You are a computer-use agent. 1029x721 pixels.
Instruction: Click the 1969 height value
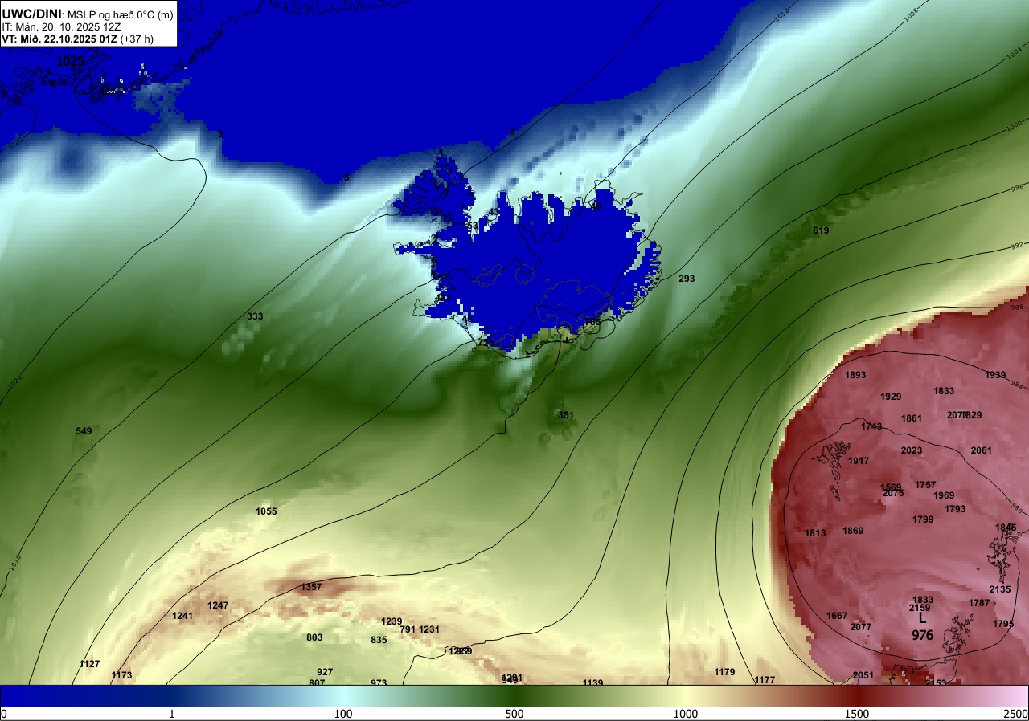[944, 495]
